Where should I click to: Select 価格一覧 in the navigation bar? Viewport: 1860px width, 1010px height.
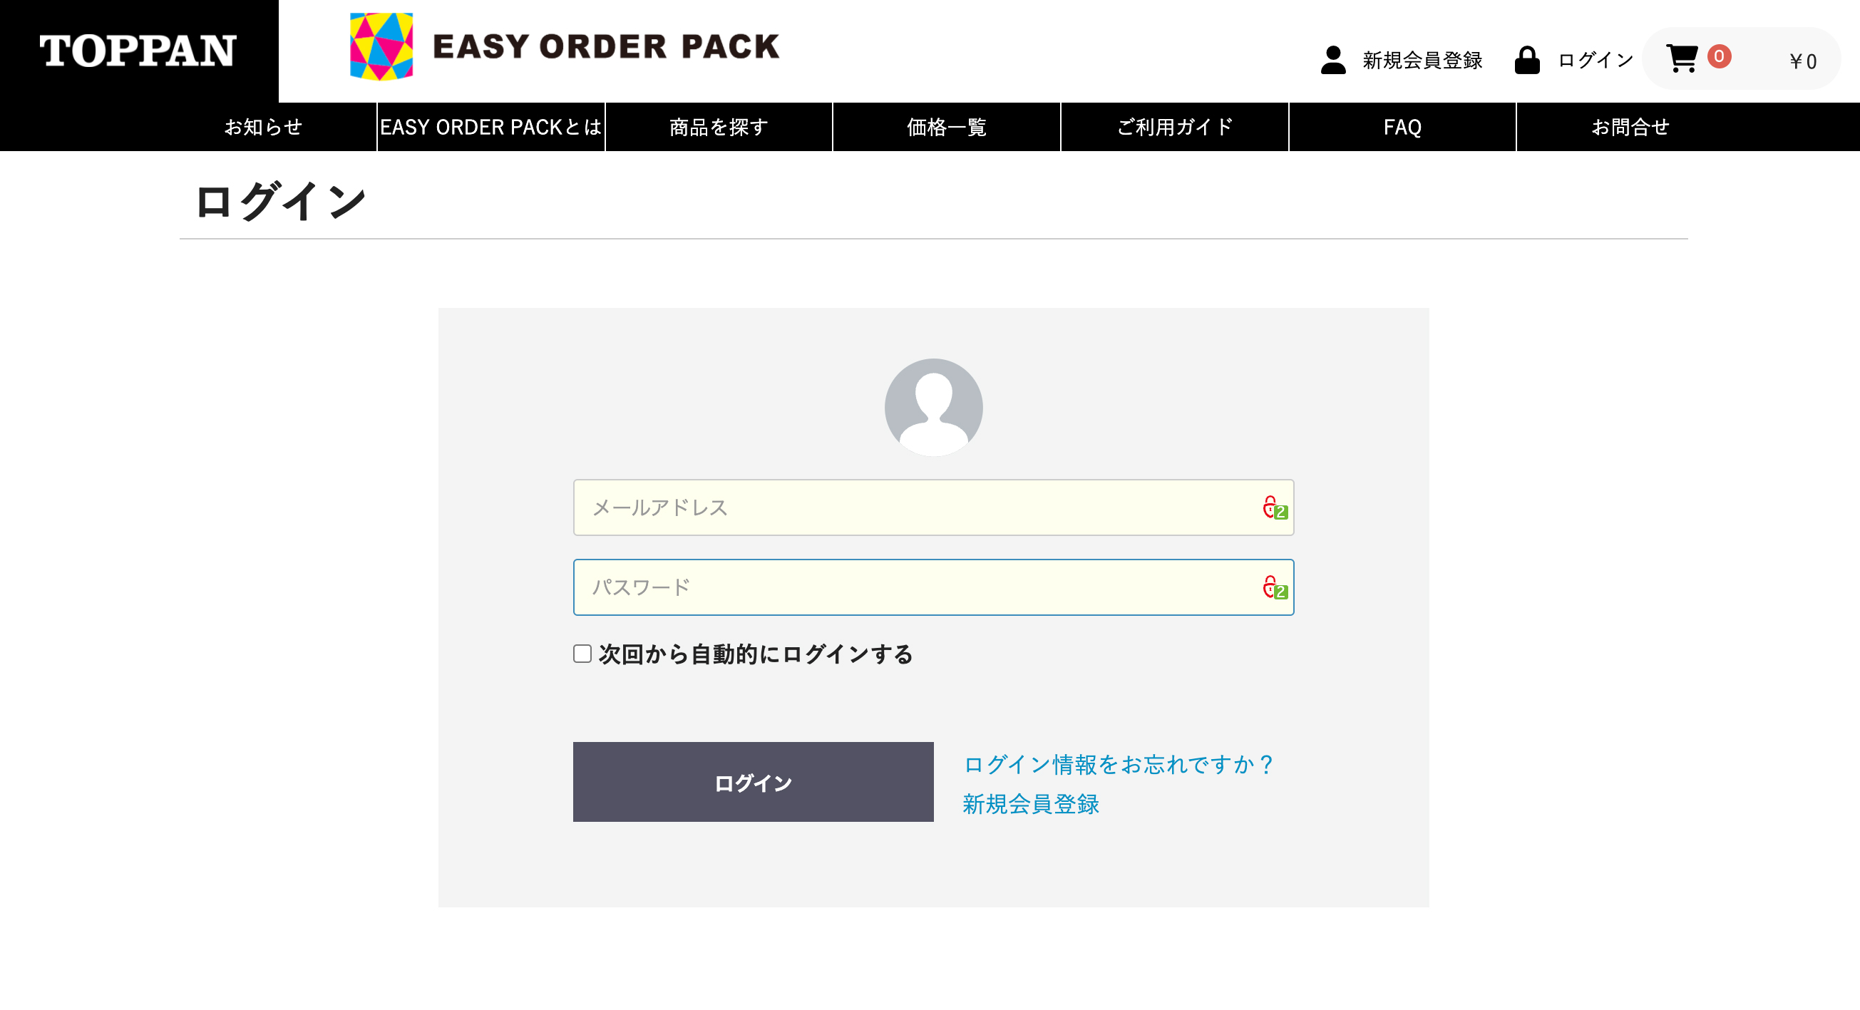pyautogui.click(x=946, y=127)
